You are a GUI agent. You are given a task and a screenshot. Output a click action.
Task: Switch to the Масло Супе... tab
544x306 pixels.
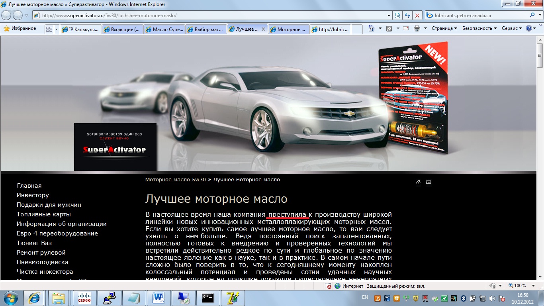point(164,29)
